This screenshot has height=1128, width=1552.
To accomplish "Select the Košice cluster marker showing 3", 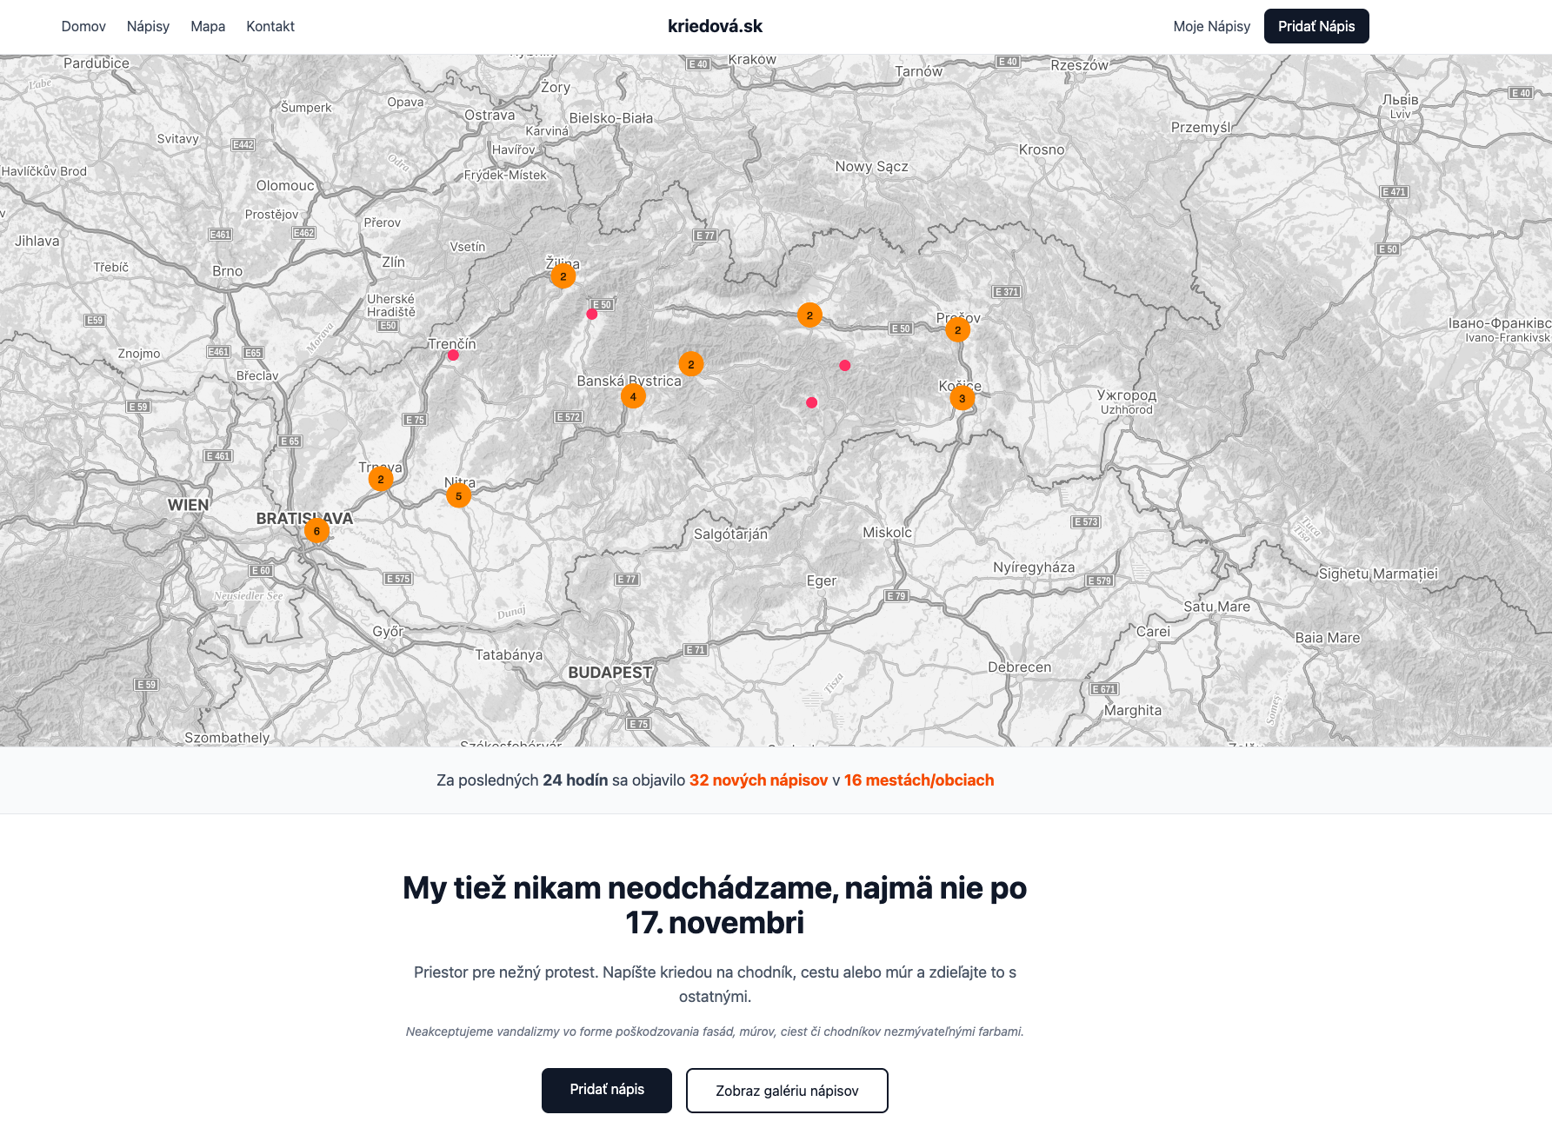I will (x=962, y=399).
